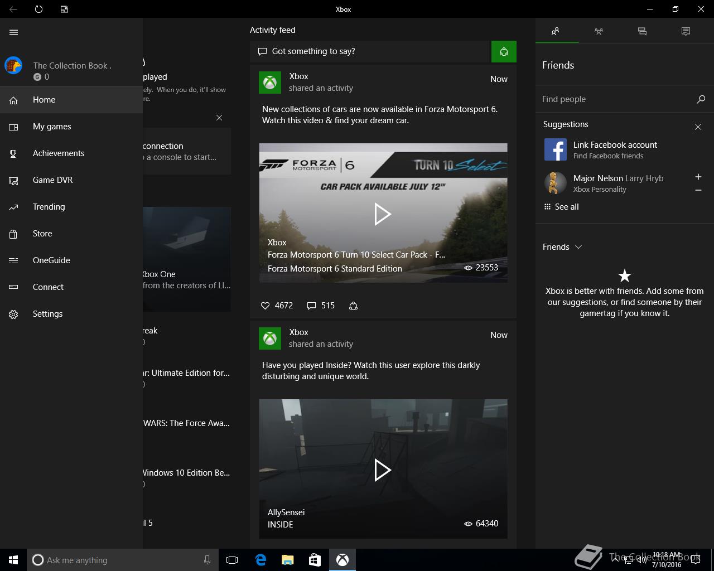
Task: Play the INSIDE video by AllySensei
Action: [383, 470]
